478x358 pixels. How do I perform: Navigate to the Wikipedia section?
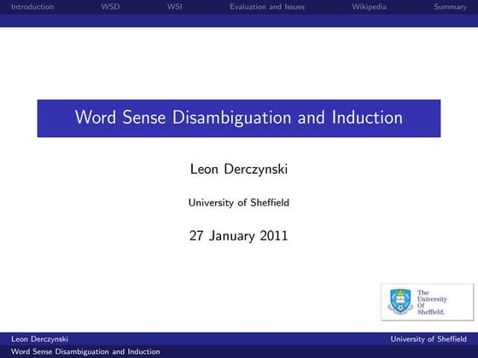[x=369, y=7]
